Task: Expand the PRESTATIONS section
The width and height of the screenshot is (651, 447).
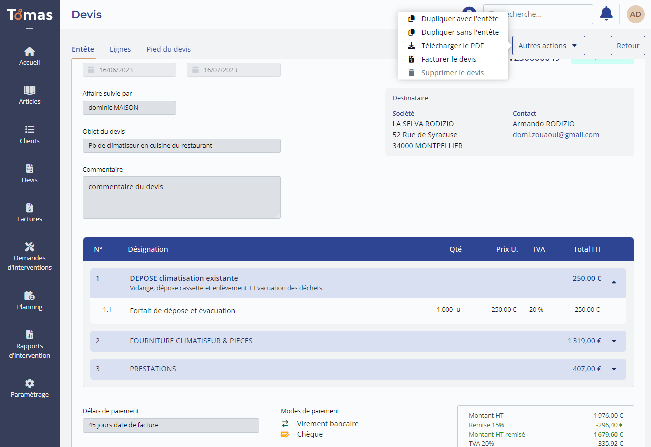Action: [x=614, y=369]
